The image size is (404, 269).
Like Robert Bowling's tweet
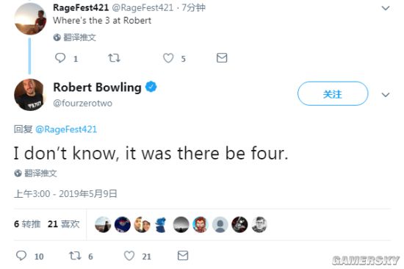pos(129,256)
